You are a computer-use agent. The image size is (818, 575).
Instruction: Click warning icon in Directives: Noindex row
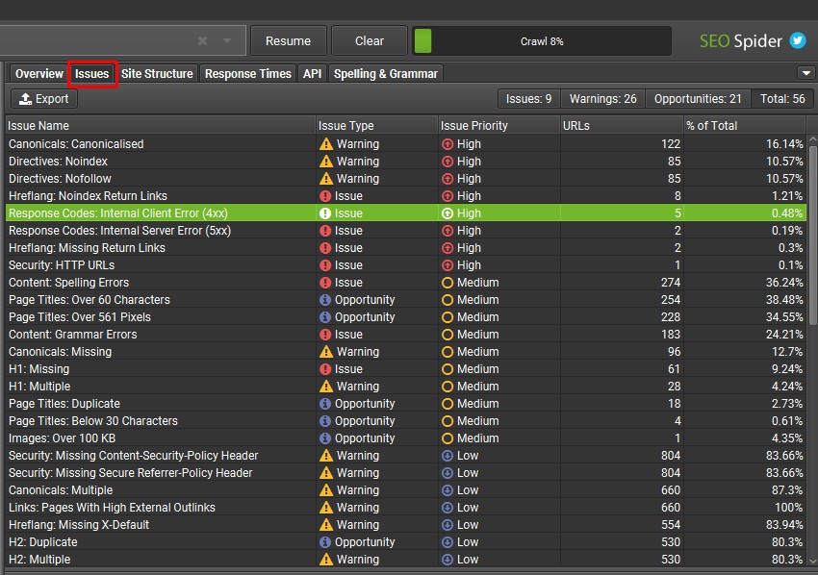(326, 162)
